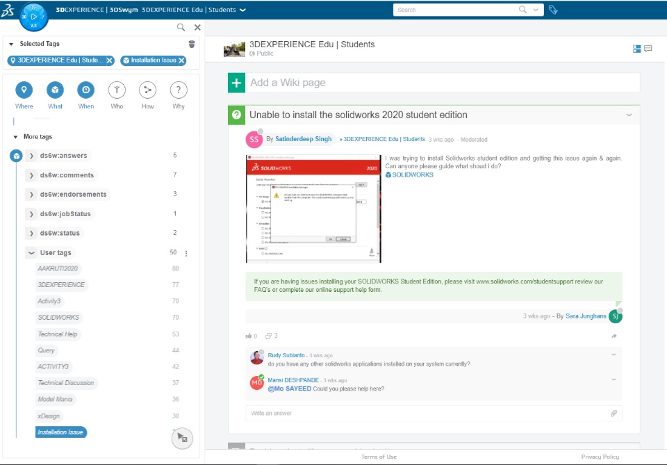Image resolution: width=667 pixels, height=465 pixels.
Task: Open Sara Junghans profile link
Action: [x=586, y=316]
